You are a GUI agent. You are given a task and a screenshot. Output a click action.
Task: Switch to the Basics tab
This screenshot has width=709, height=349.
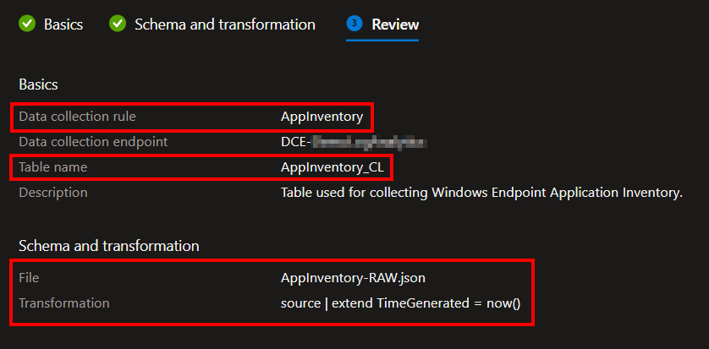pos(63,25)
